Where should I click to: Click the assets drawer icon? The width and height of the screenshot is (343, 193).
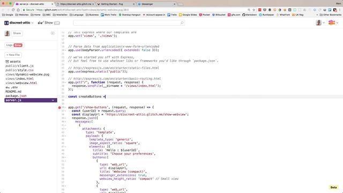pos(7,62)
